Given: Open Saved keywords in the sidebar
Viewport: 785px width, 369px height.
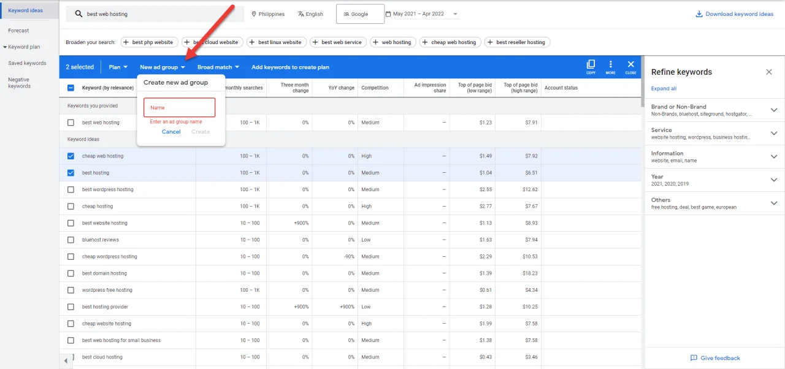Looking at the screenshot, I should tap(27, 63).
